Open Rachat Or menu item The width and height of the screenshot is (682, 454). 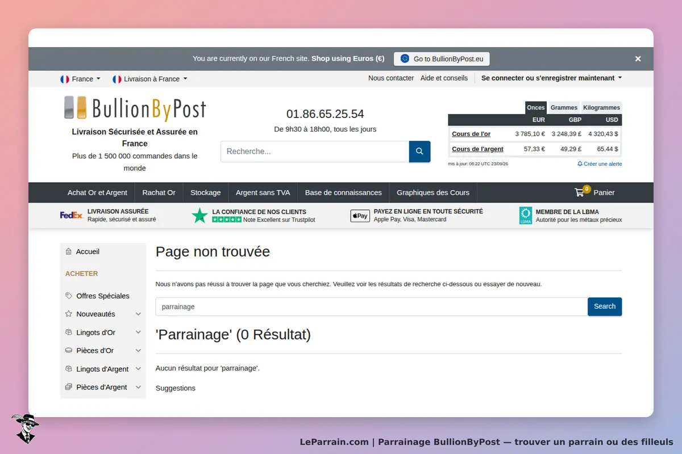pyautogui.click(x=159, y=192)
